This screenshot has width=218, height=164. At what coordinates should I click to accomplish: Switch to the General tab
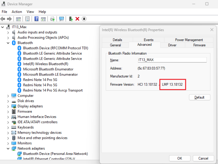tap(115, 45)
